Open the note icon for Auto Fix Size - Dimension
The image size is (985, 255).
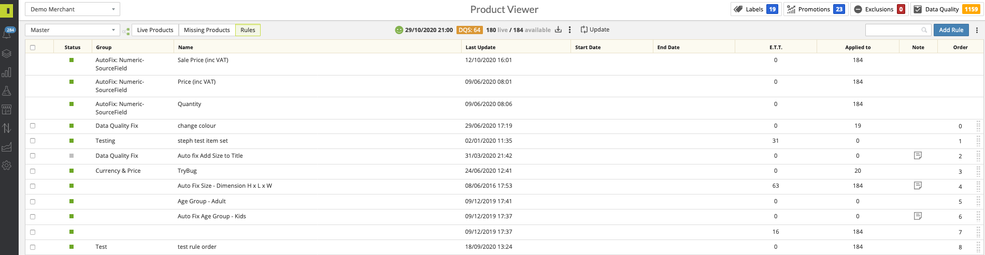click(x=918, y=185)
